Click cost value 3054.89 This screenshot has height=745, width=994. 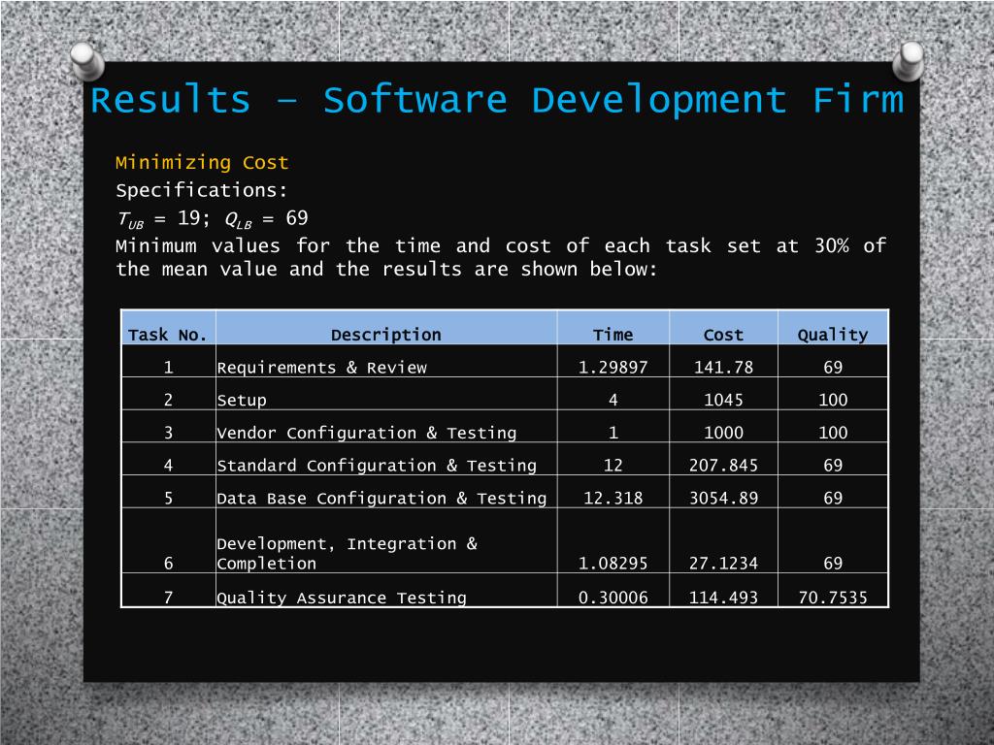coord(723,498)
